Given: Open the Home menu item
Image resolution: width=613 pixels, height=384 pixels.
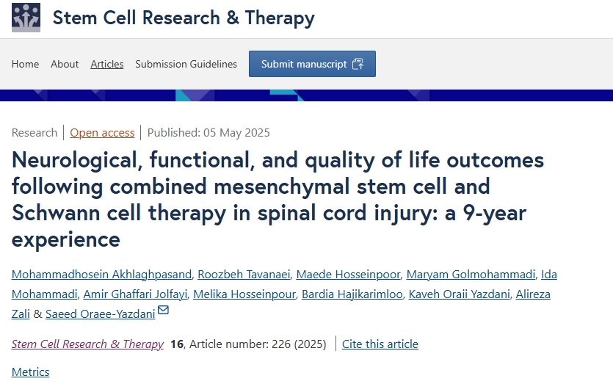Looking at the screenshot, I should pyautogui.click(x=26, y=64).
